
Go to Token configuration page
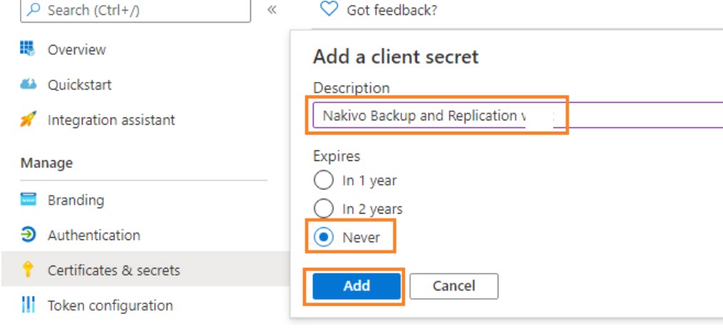(110, 306)
